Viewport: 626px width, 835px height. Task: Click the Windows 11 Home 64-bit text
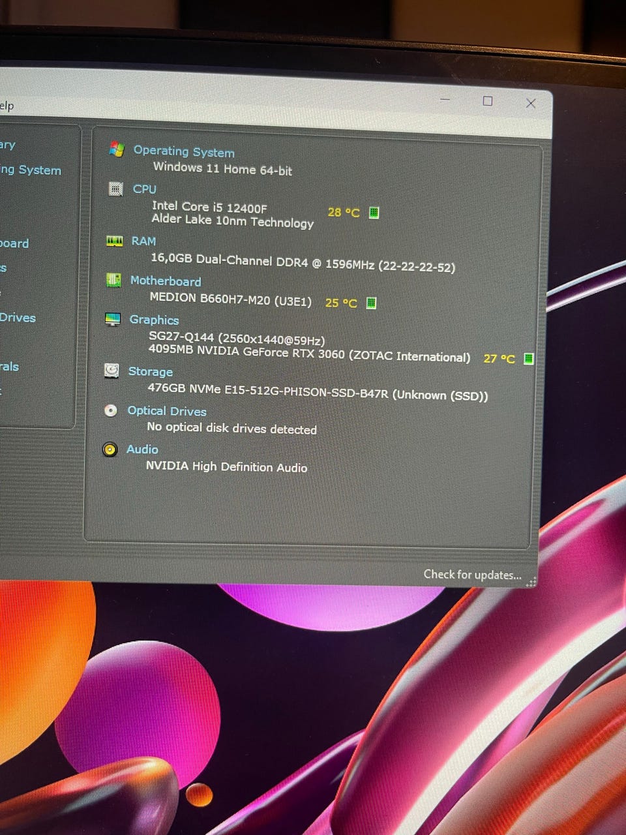pos(222,168)
